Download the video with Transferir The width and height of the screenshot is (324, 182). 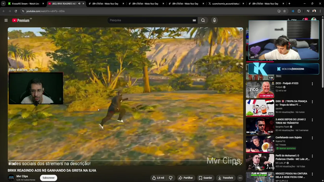(225, 178)
